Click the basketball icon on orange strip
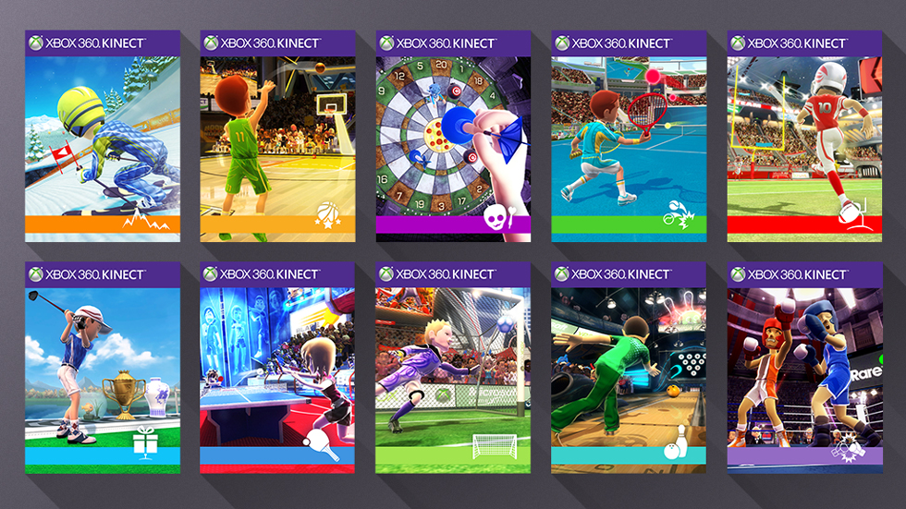Image resolution: width=906 pixels, height=509 pixels. [x=327, y=214]
